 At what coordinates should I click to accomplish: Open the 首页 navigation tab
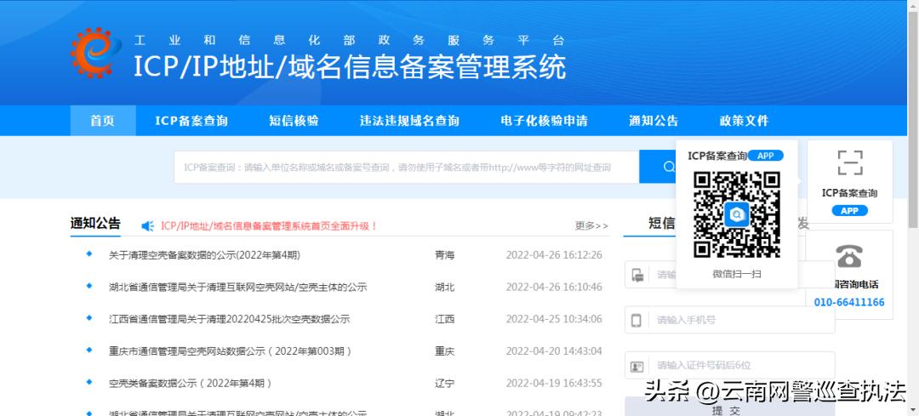103,121
